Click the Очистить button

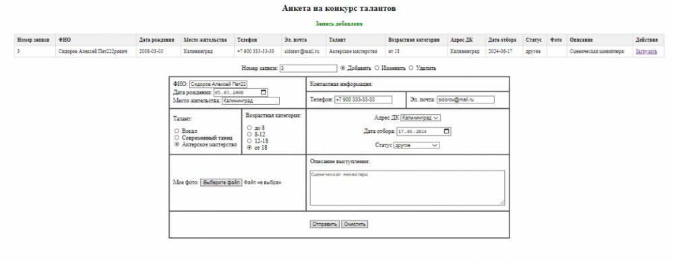point(355,224)
